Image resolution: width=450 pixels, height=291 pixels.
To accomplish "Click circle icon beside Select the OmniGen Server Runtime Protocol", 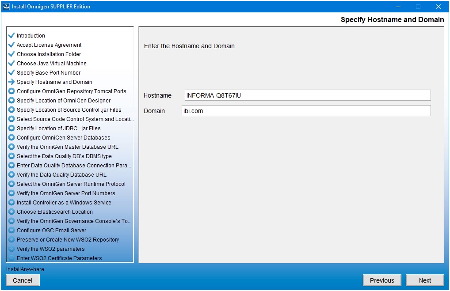I will click(11, 184).
